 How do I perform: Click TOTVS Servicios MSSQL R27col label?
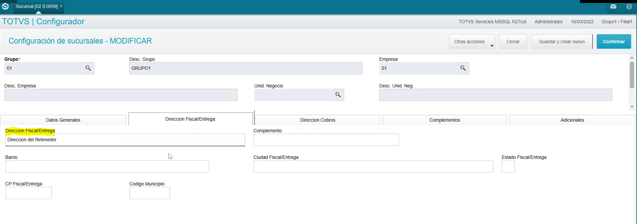492,22
